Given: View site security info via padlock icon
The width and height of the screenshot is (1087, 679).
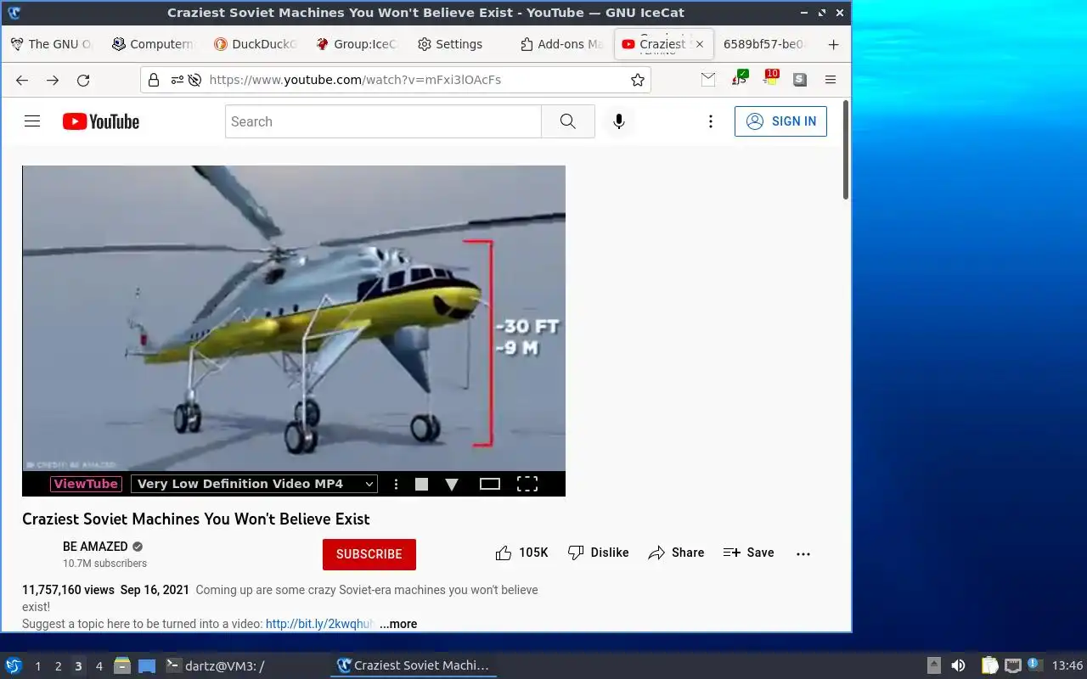Looking at the screenshot, I should (x=154, y=80).
